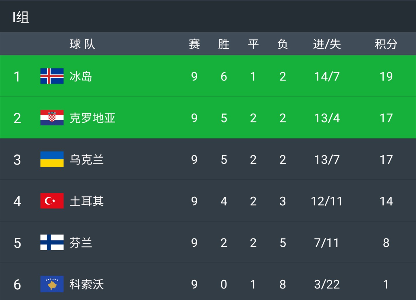Image resolution: width=416 pixels, height=300 pixels.
Task: Click the Ukraine flag icon
Action: click(52, 160)
